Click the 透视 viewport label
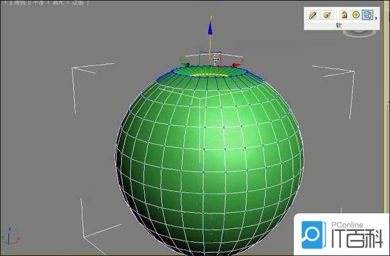 click(19, 2)
